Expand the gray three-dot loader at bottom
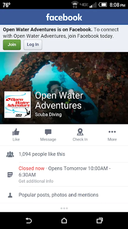128x229 pixels. click(x=64, y=208)
